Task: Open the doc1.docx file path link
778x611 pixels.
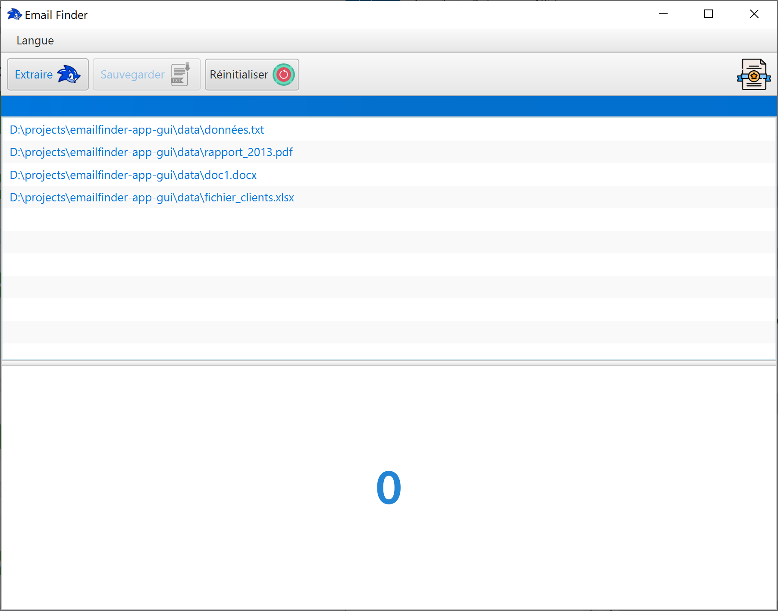Action: click(133, 175)
